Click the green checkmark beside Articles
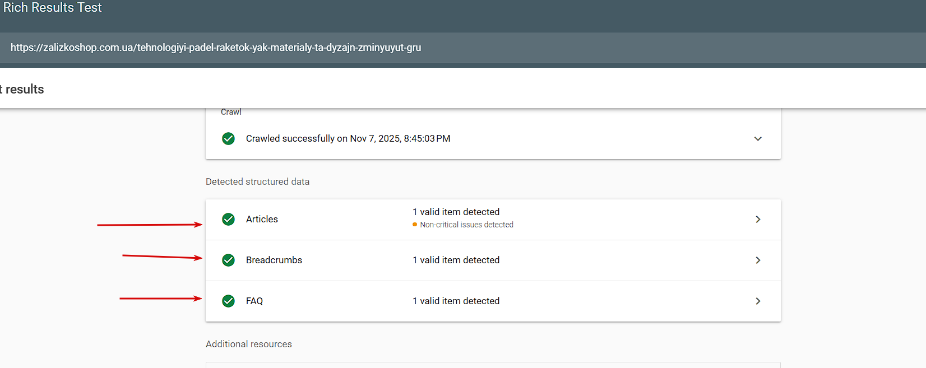926x368 pixels. [228, 219]
